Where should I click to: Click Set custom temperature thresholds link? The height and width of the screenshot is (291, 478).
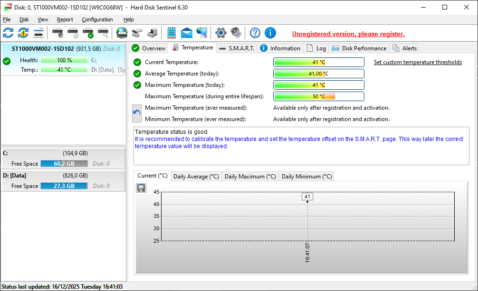pyautogui.click(x=418, y=62)
